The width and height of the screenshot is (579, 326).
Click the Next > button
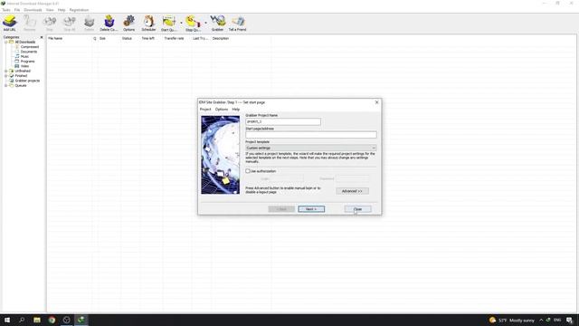tap(311, 209)
